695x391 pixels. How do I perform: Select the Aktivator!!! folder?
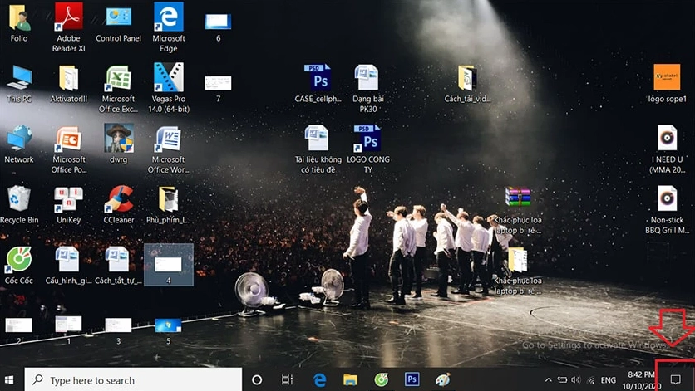point(69,84)
